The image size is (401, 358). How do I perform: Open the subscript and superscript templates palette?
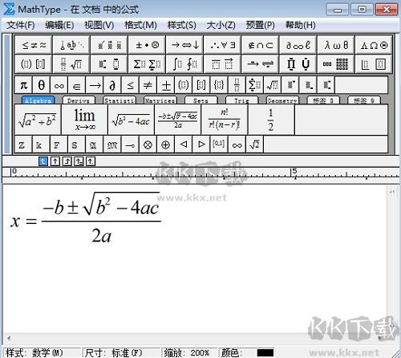109,63
